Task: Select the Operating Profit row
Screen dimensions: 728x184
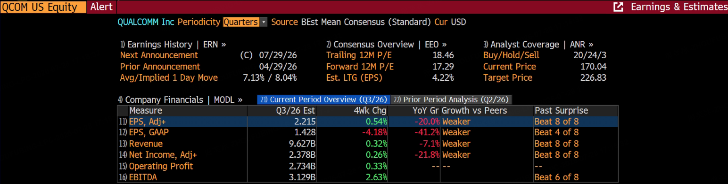Action: [x=368, y=166]
